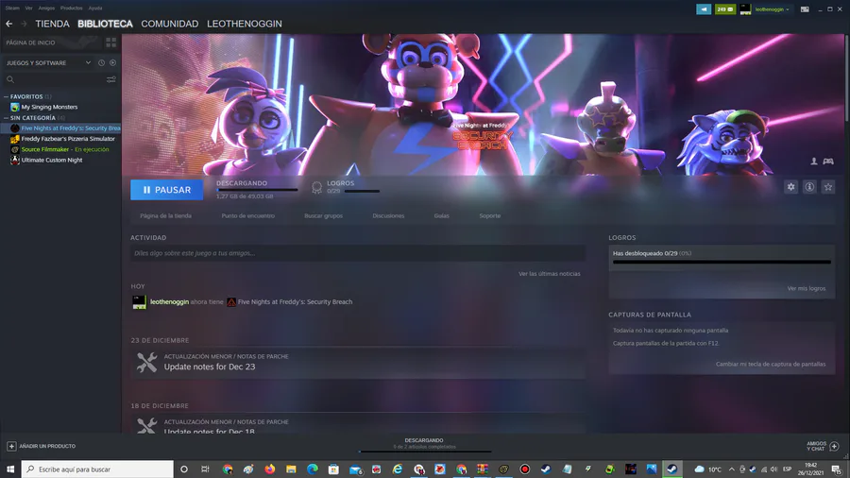Image resolution: width=850 pixels, height=478 pixels.
Task: Show game info icon
Action: tap(809, 187)
